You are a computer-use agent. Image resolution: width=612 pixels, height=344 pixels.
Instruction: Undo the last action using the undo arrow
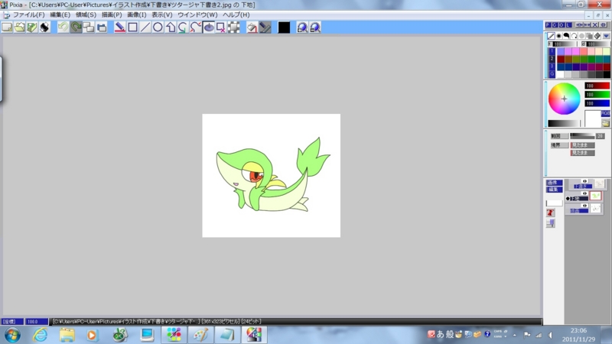[x=63, y=27]
